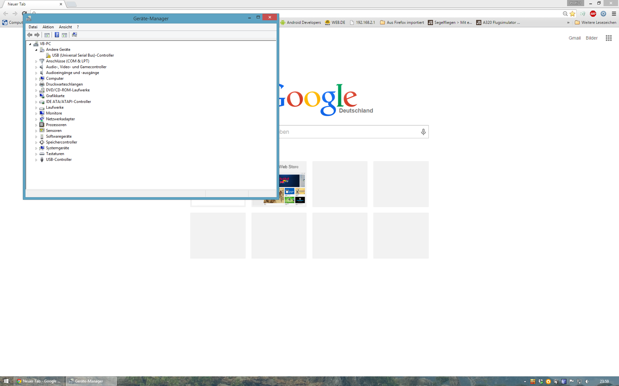The height and width of the screenshot is (386, 619).
Task: Click in the Google search box
Action: point(348,132)
